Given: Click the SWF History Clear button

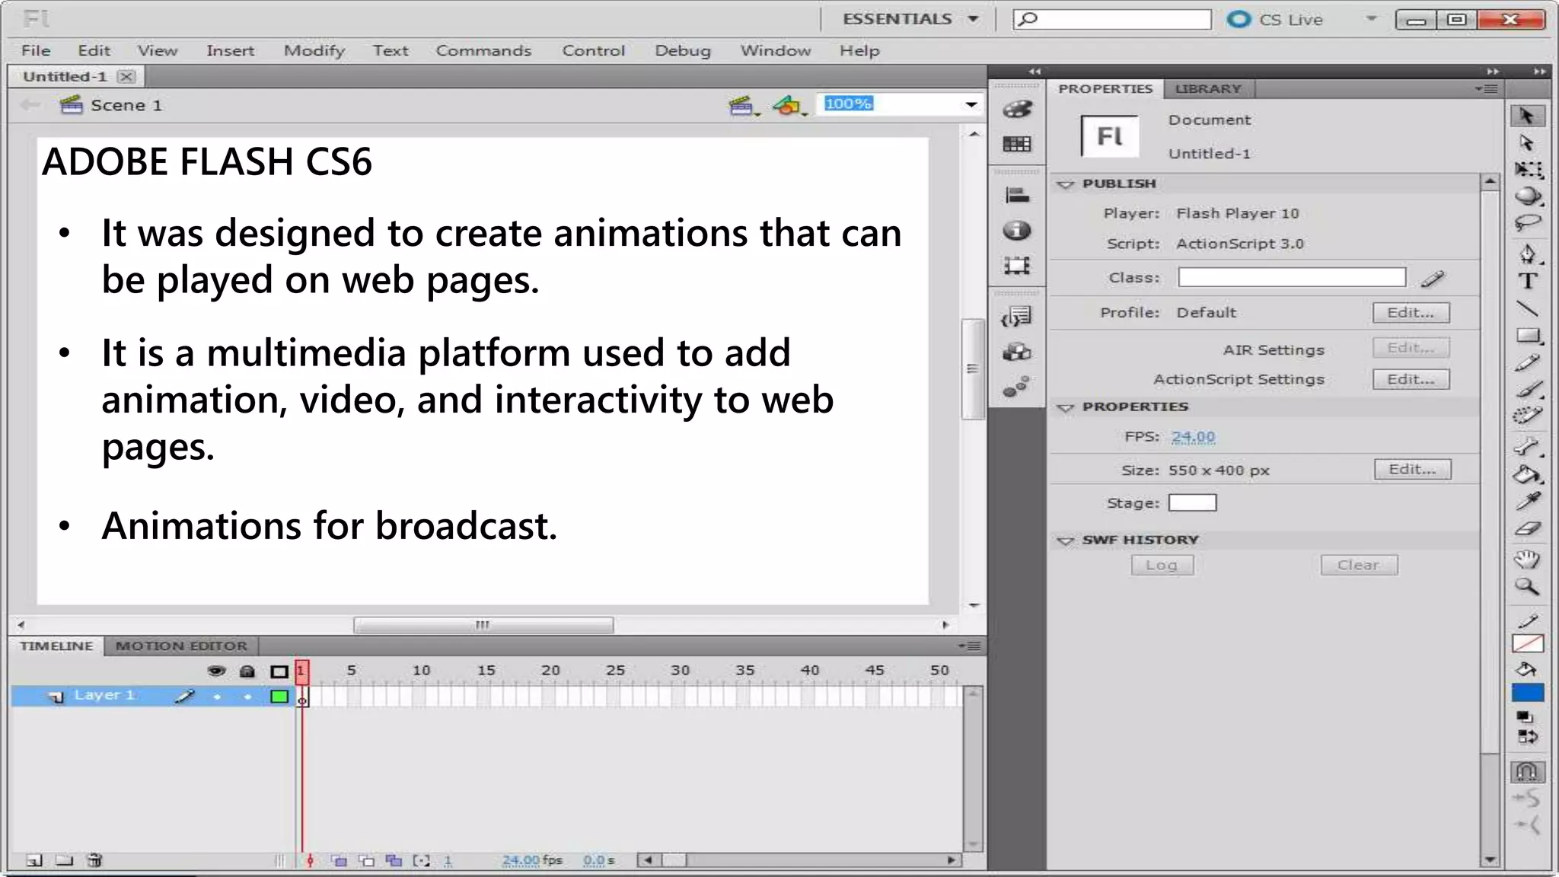Looking at the screenshot, I should coord(1359,565).
